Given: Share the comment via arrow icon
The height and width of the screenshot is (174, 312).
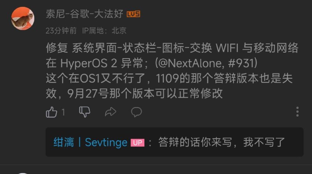Looking at the screenshot, I should pos(110,112).
